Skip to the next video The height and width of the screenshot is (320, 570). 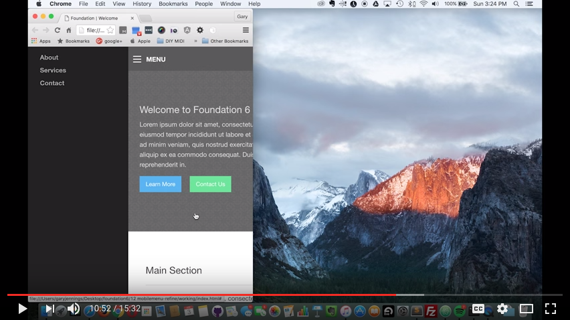click(x=50, y=309)
